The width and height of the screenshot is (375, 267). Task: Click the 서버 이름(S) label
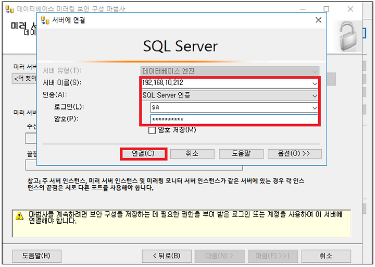(x=62, y=82)
